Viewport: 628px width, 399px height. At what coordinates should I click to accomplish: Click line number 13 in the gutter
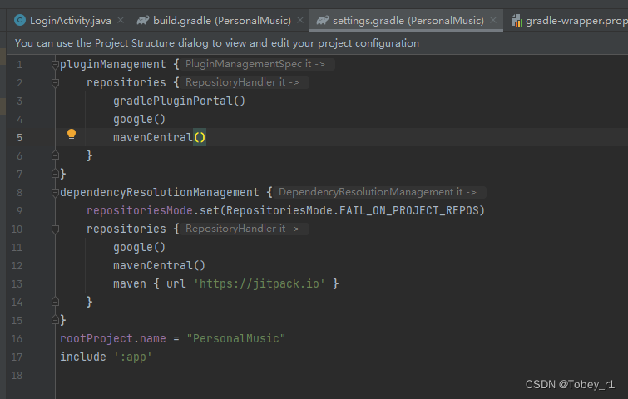pyautogui.click(x=17, y=284)
